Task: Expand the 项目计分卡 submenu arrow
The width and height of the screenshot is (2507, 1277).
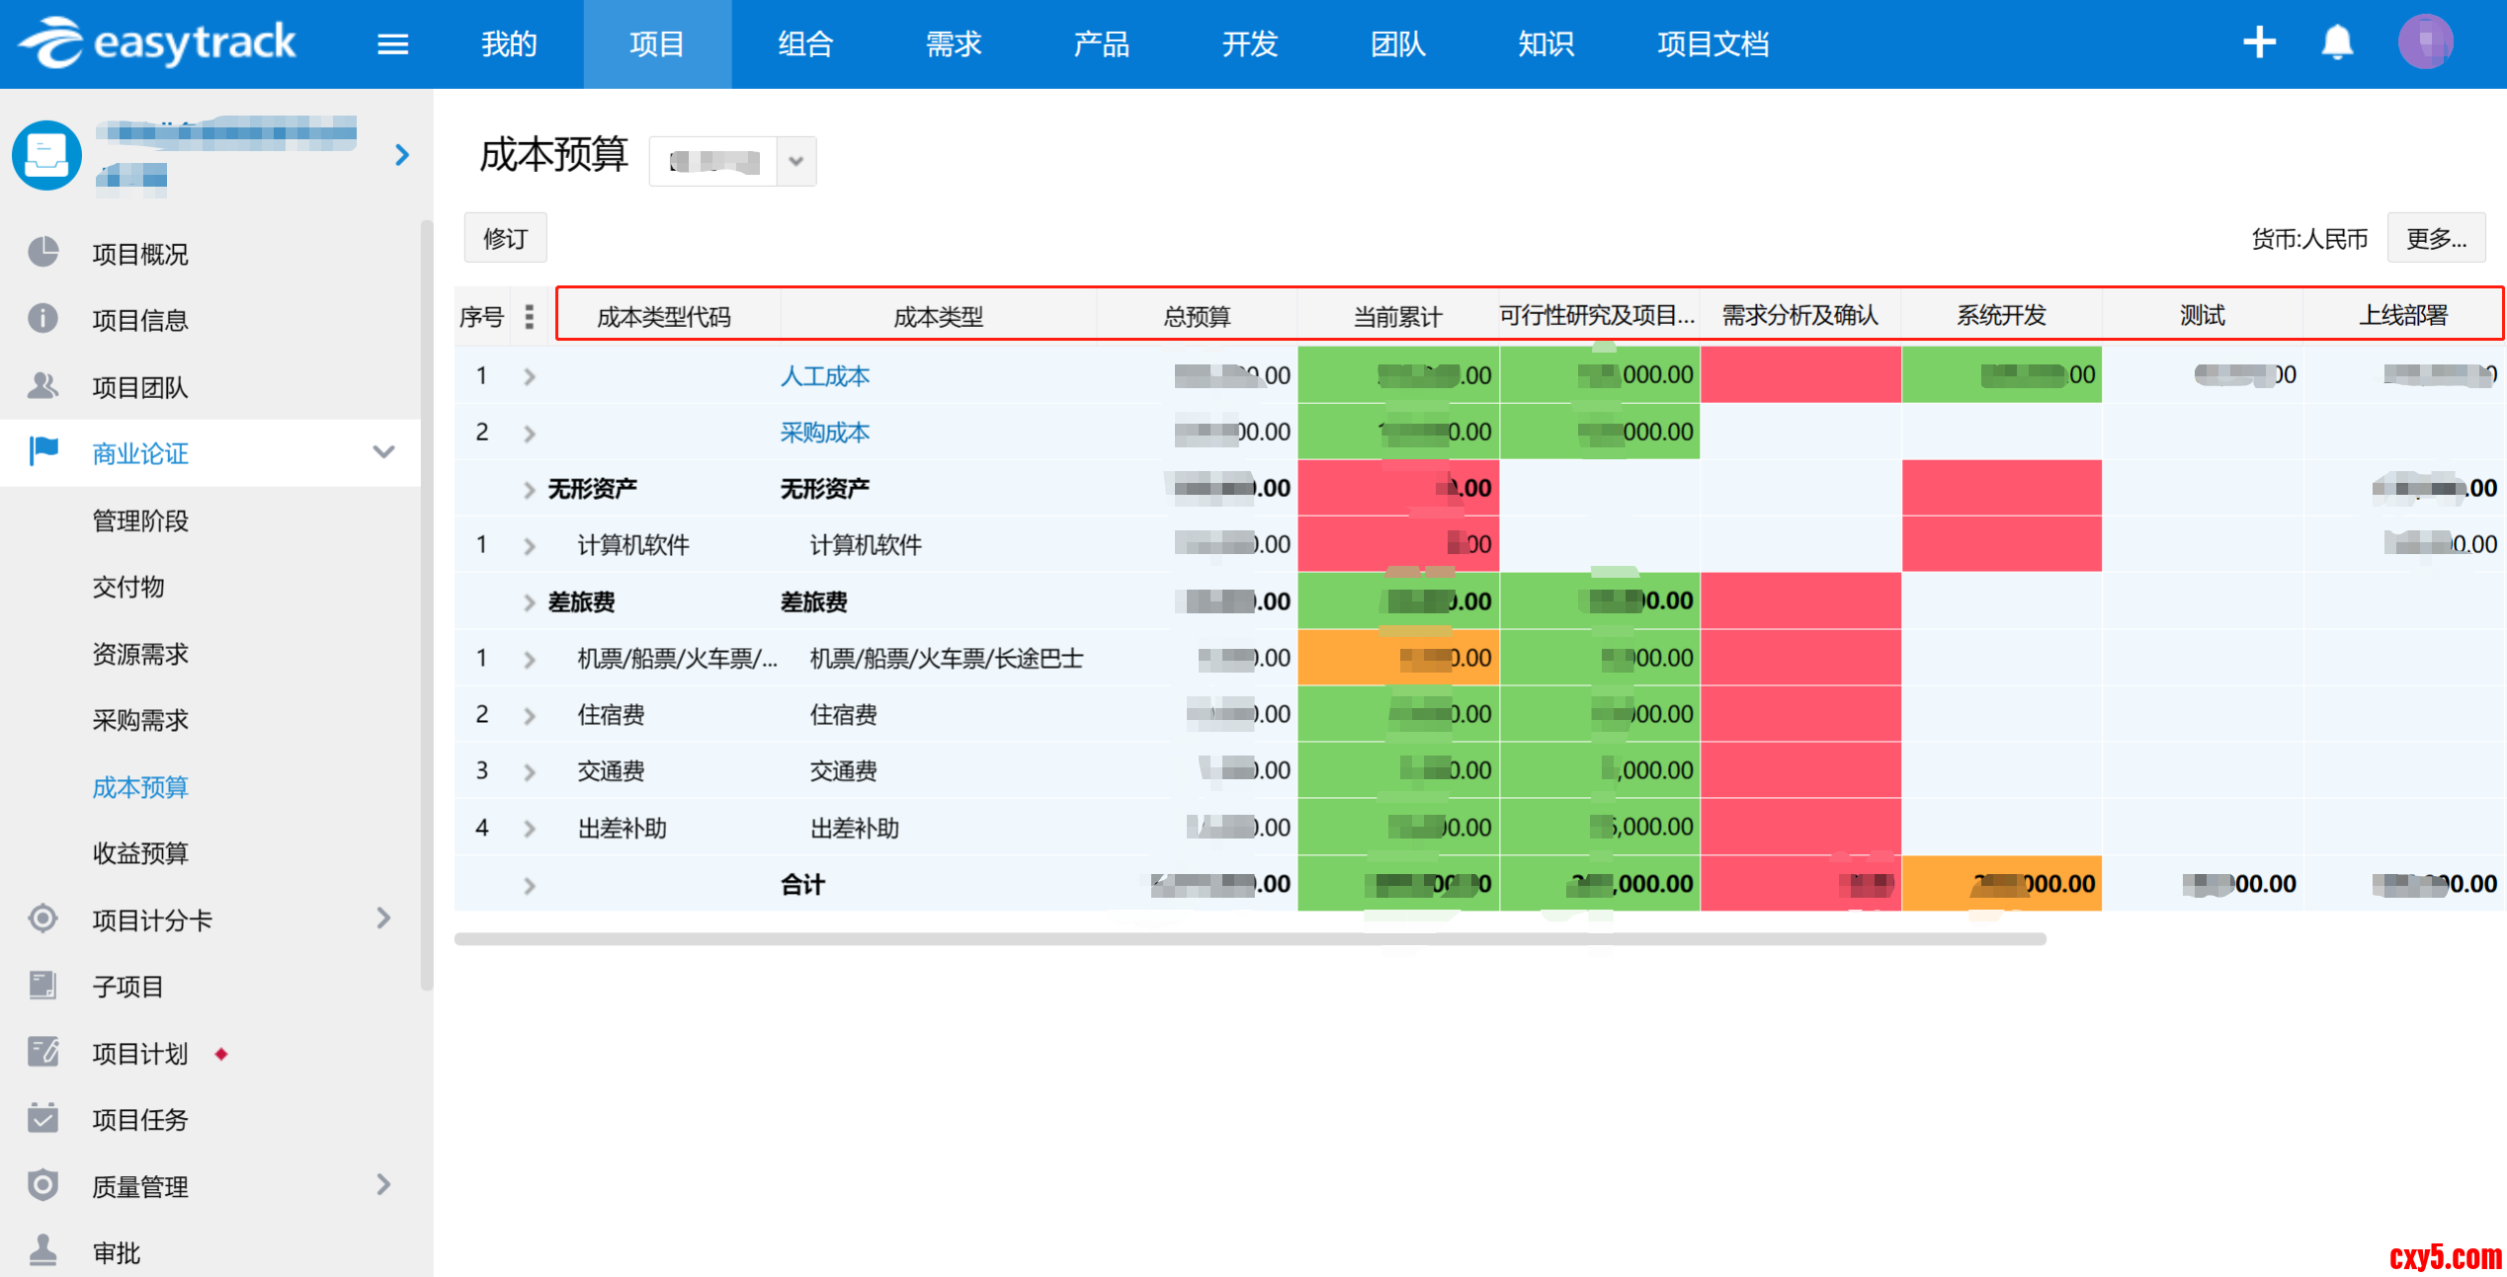Action: pos(383,919)
